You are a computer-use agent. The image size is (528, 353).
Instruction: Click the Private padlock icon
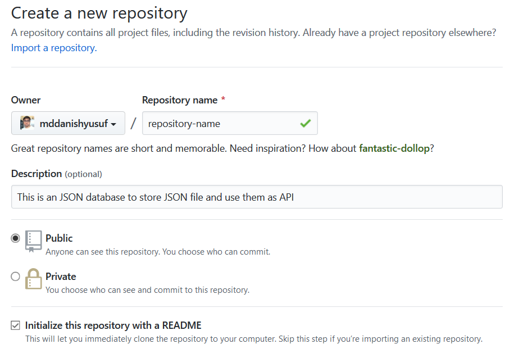tap(32, 280)
